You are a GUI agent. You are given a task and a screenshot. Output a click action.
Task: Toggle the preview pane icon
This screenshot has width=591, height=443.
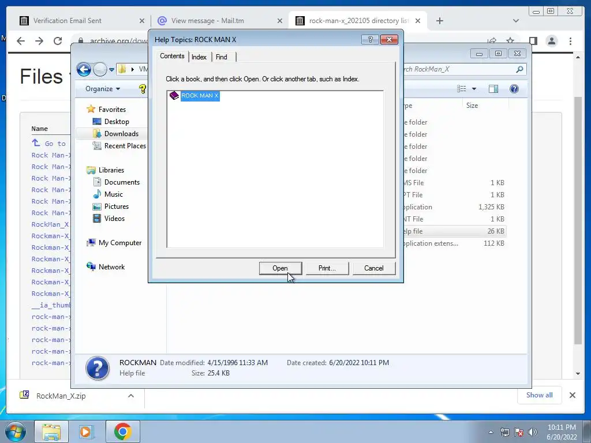point(493,89)
